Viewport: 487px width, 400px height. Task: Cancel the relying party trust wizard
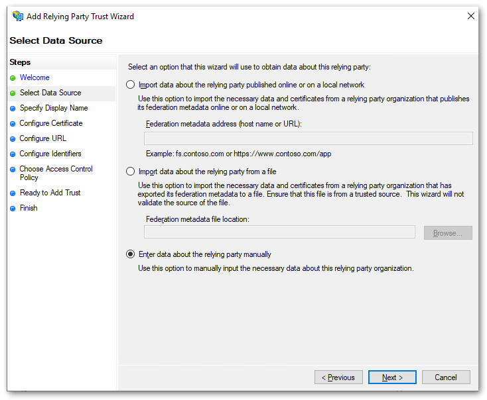point(445,377)
